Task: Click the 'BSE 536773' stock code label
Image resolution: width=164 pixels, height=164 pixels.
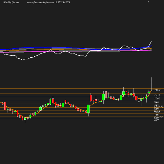Action: pos(63,2)
